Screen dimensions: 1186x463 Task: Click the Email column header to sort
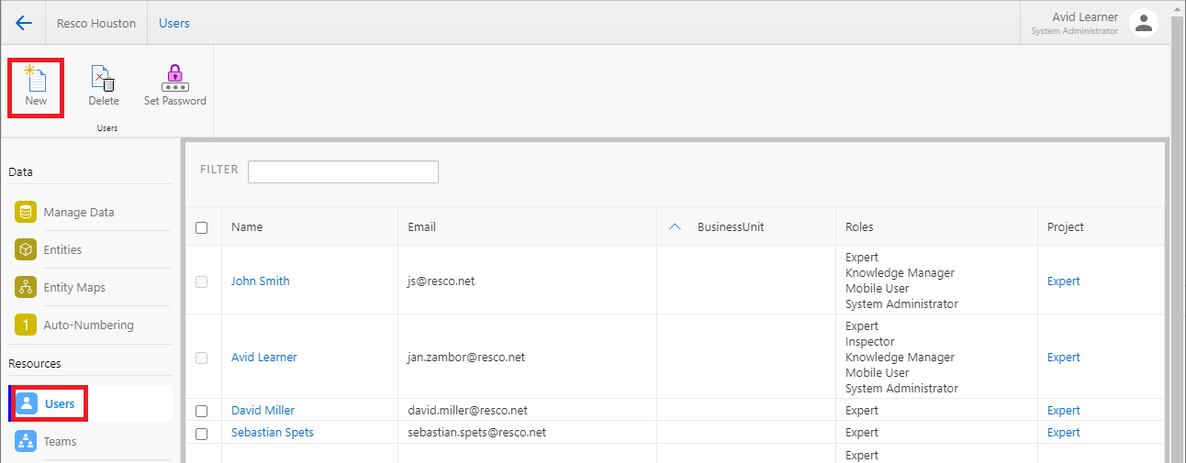[x=422, y=227]
